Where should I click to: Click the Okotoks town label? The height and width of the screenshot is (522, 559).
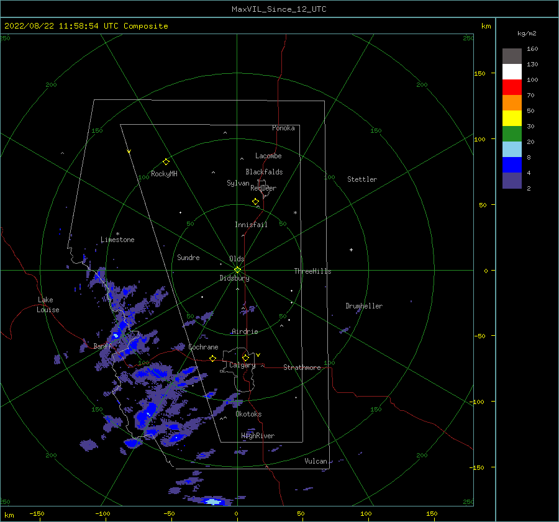[248, 414]
